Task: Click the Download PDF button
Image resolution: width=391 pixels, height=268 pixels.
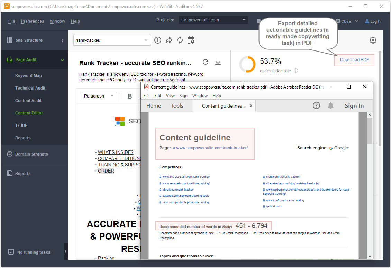Action: (x=354, y=60)
